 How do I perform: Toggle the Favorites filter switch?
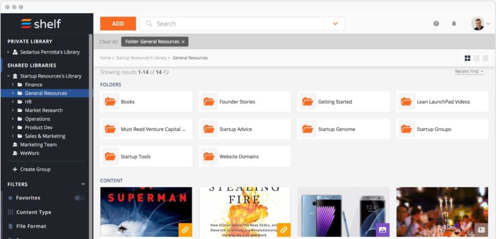click(79, 198)
